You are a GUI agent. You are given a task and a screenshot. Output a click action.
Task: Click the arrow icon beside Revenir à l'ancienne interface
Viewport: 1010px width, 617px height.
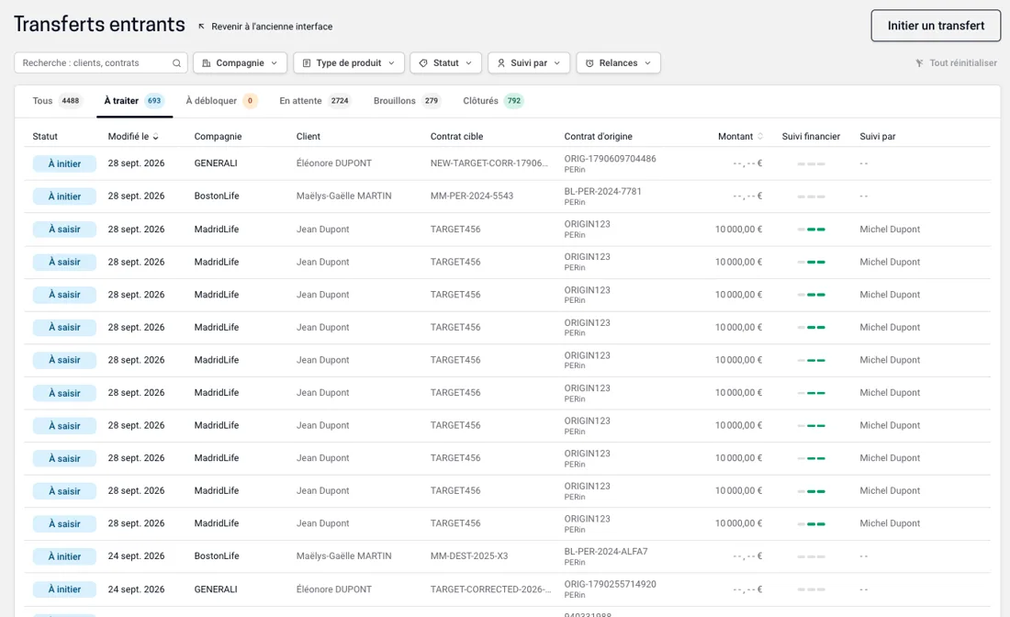point(202,27)
